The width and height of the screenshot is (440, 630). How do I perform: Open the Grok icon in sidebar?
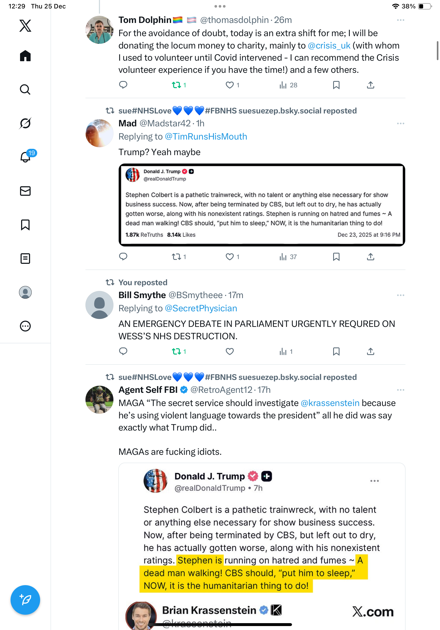pos(25,123)
